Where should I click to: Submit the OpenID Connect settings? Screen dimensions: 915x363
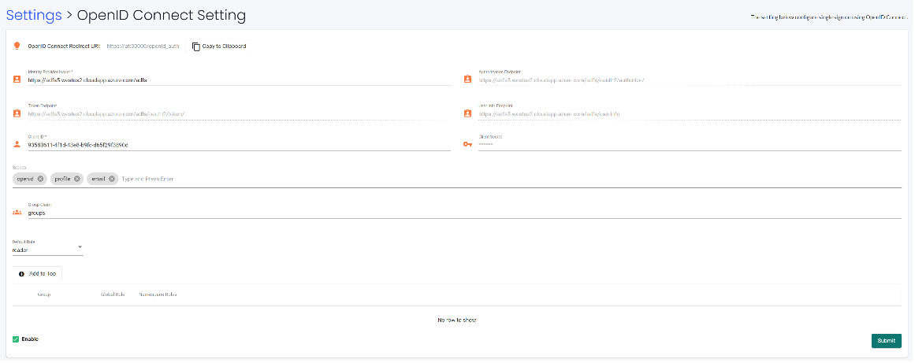click(886, 340)
